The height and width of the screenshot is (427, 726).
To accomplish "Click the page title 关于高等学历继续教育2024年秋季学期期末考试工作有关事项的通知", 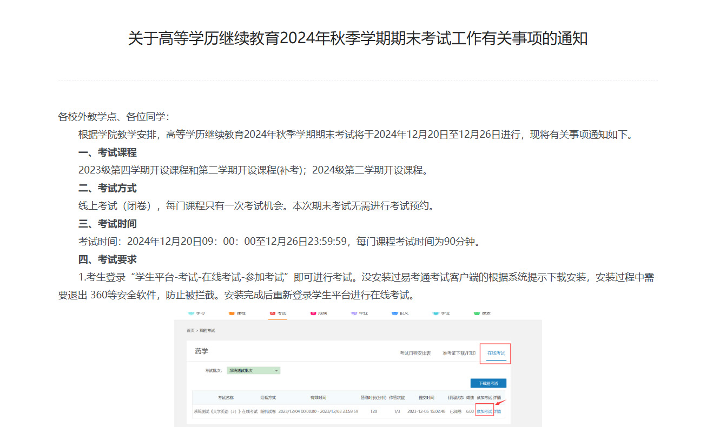I will tap(358, 39).
